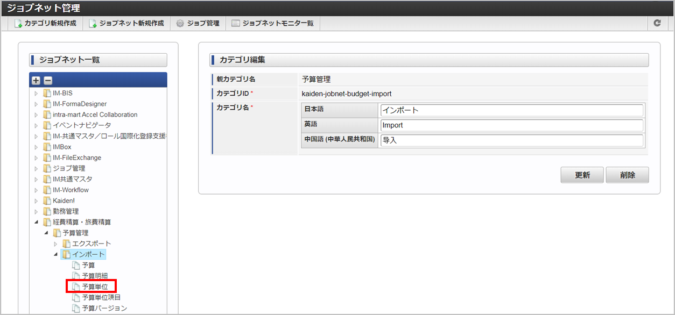
Task: Open the 予算単位 jobnet
Action: [95, 287]
